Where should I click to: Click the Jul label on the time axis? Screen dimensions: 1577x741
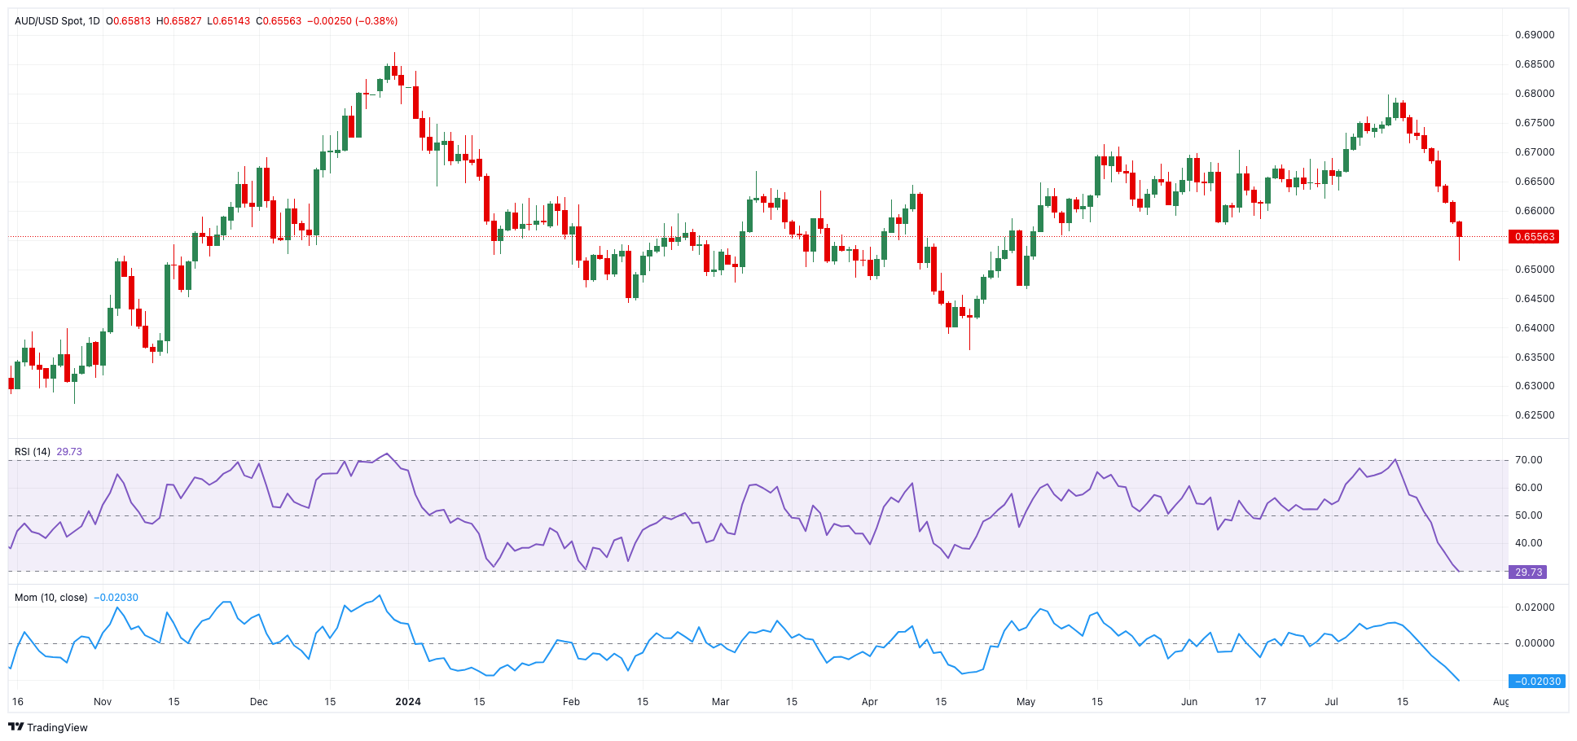[1331, 701]
